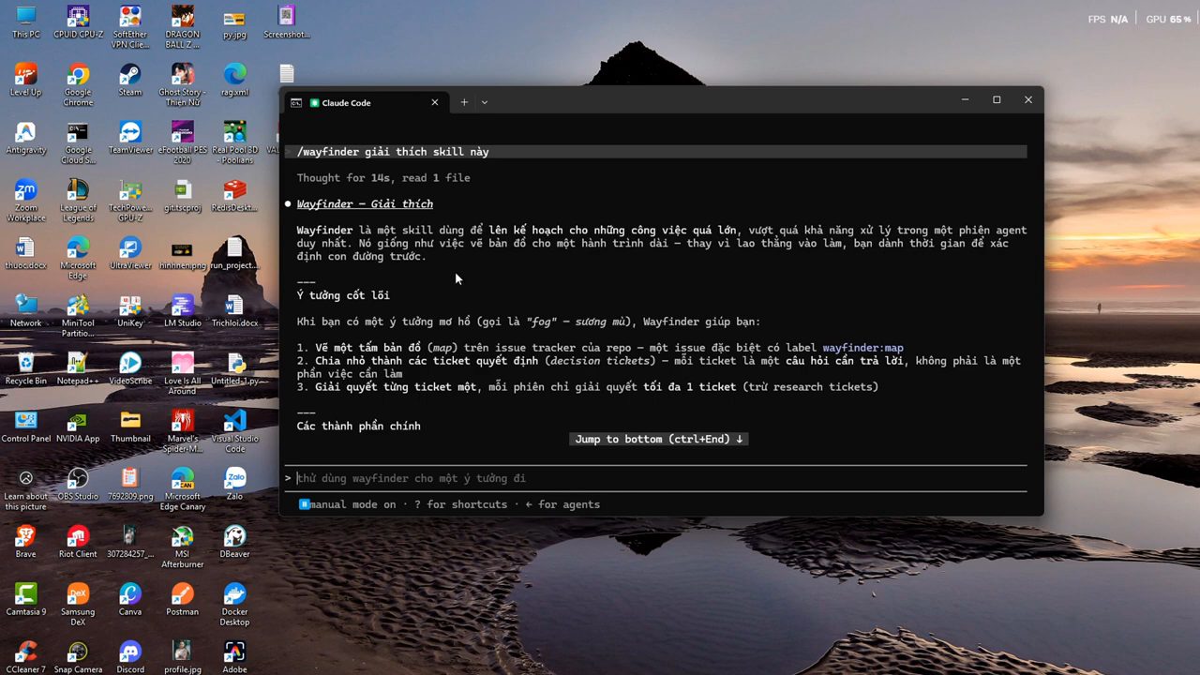Select the This PC desktop icon
This screenshot has width=1200, height=675.
coord(25,22)
